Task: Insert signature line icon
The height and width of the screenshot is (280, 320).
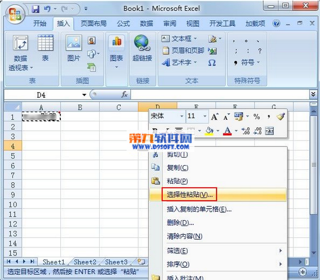Action: point(212,38)
